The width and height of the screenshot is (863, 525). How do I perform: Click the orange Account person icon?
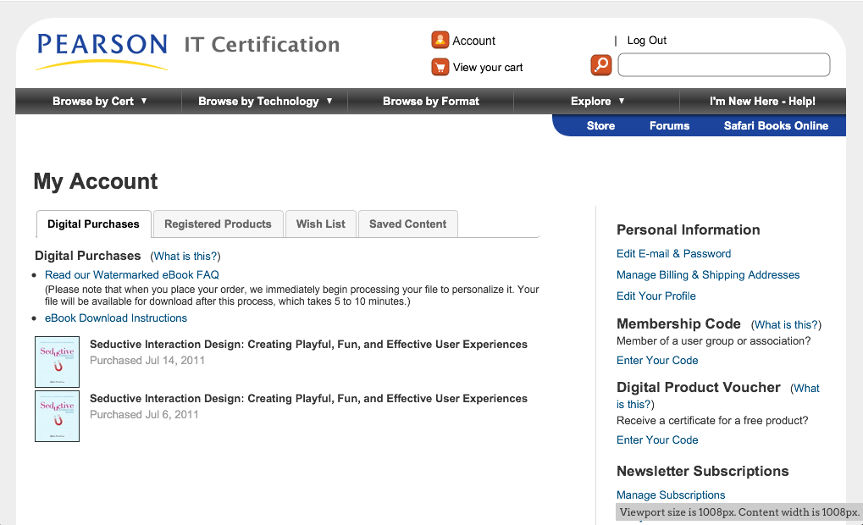tap(440, 40)
